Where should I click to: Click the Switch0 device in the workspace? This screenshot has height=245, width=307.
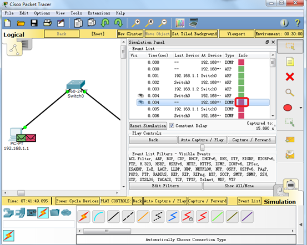point(76,85)
